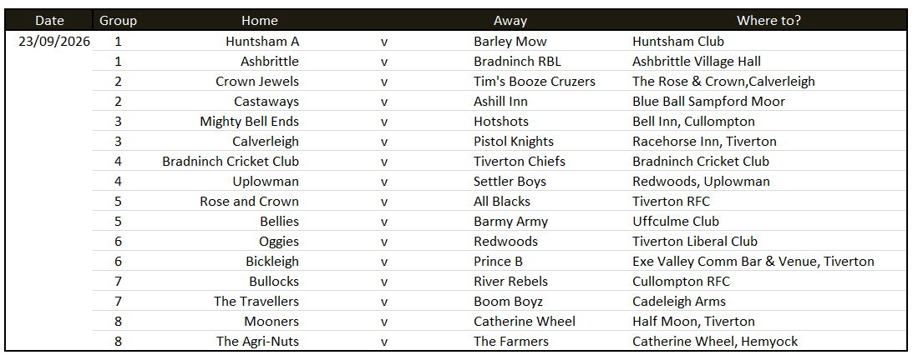This screenshot has height=360, width=923.
Task: Select Blue Ball Sampford Moor venue
Action: 708,101
